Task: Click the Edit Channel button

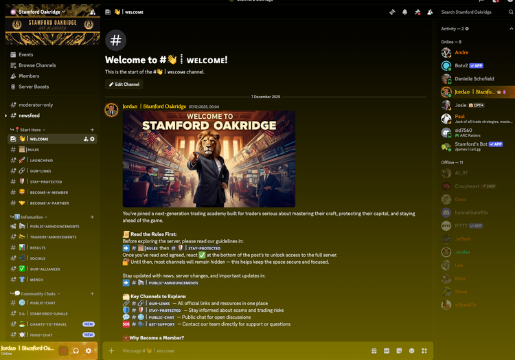Action: coord(124,85)
